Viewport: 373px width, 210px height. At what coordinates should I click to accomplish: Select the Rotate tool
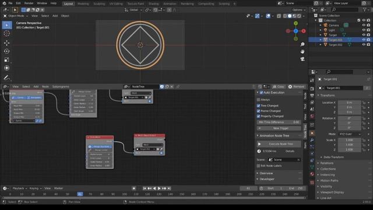point(7,51)
